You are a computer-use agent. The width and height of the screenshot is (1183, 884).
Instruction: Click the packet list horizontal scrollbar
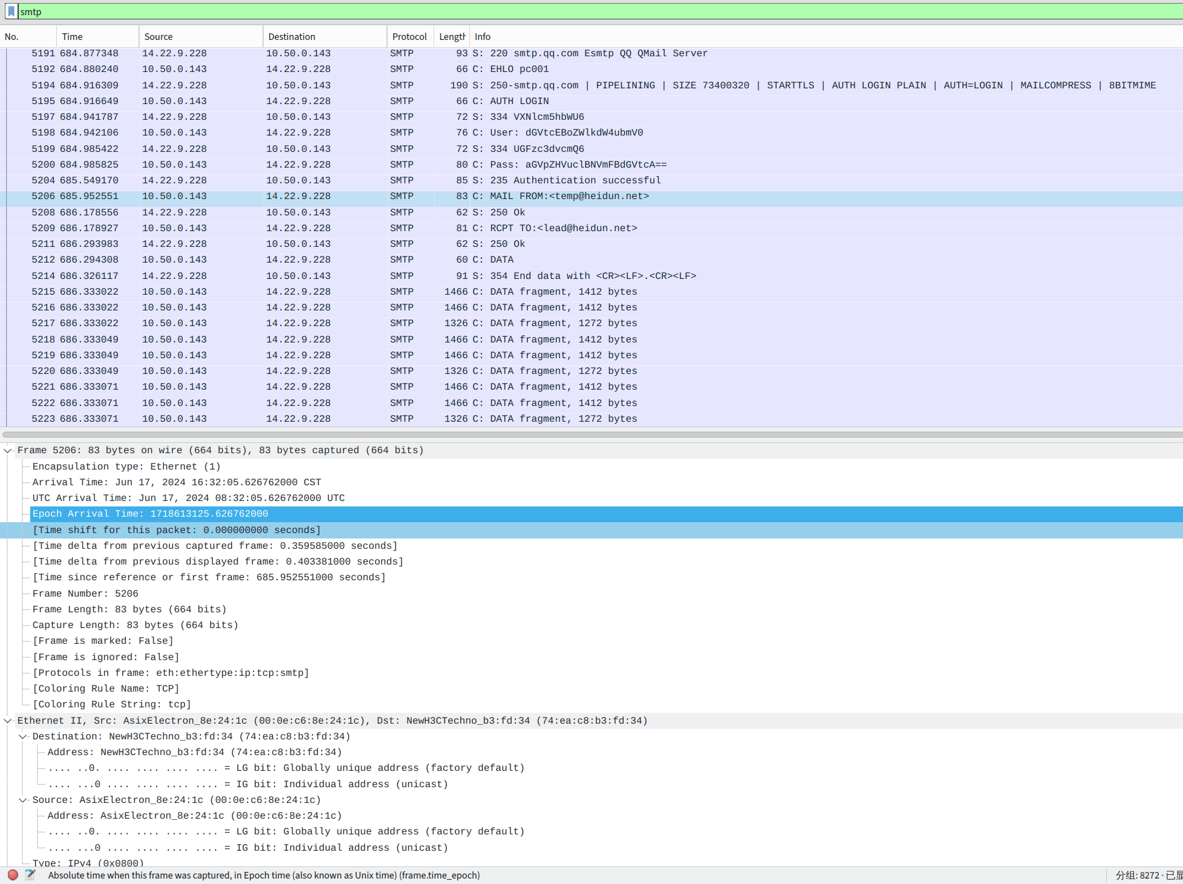click(591, 434)
